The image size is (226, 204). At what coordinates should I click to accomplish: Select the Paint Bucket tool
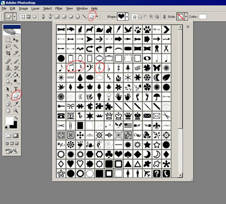point(16,75)
